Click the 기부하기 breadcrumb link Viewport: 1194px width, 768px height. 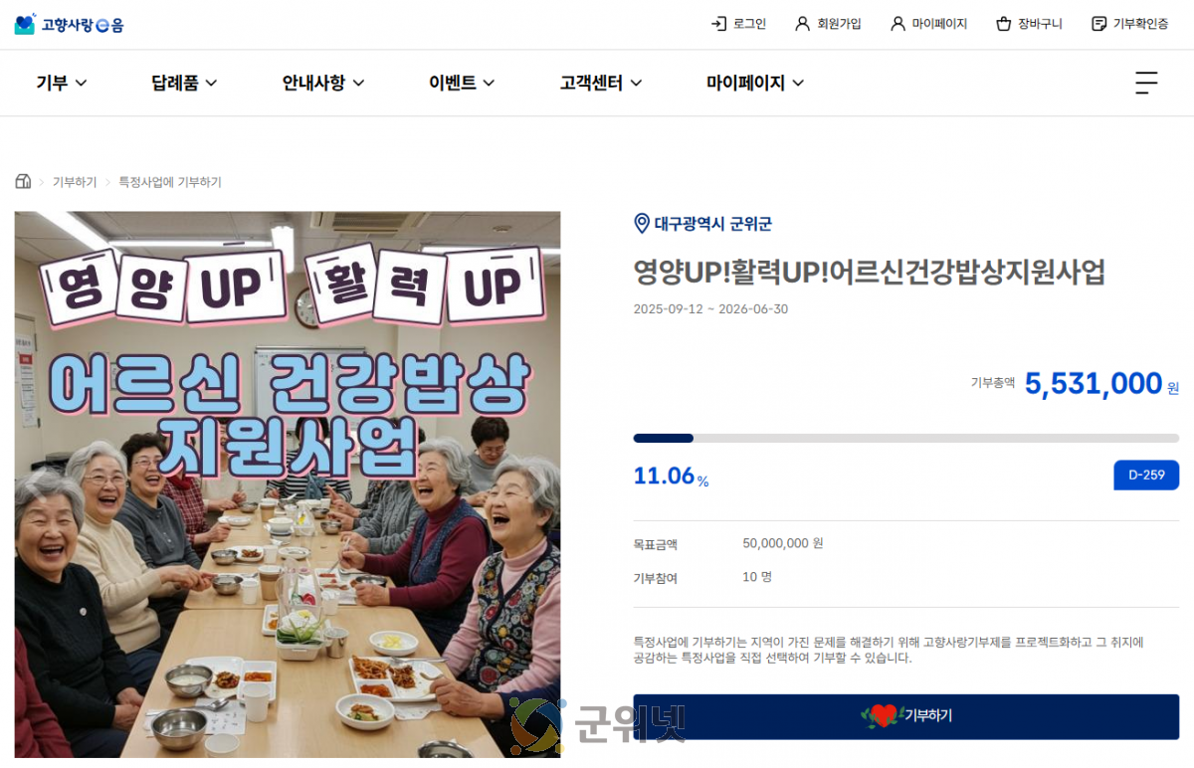click(75, 182)
